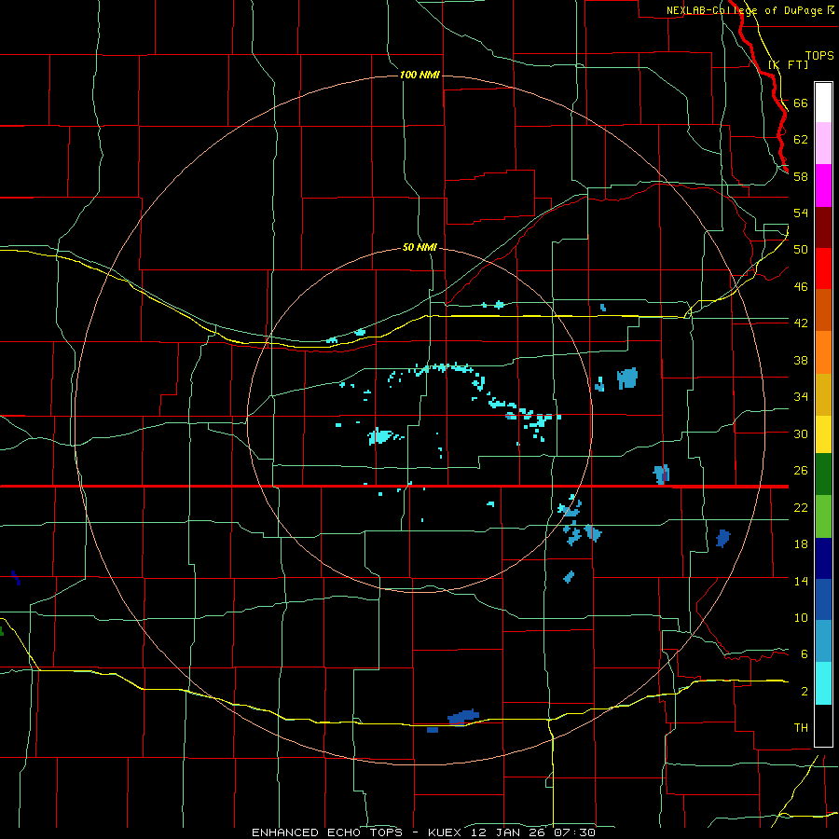Select the light pink legend color band
The image size is (839, 839).
tap(823, 144)
